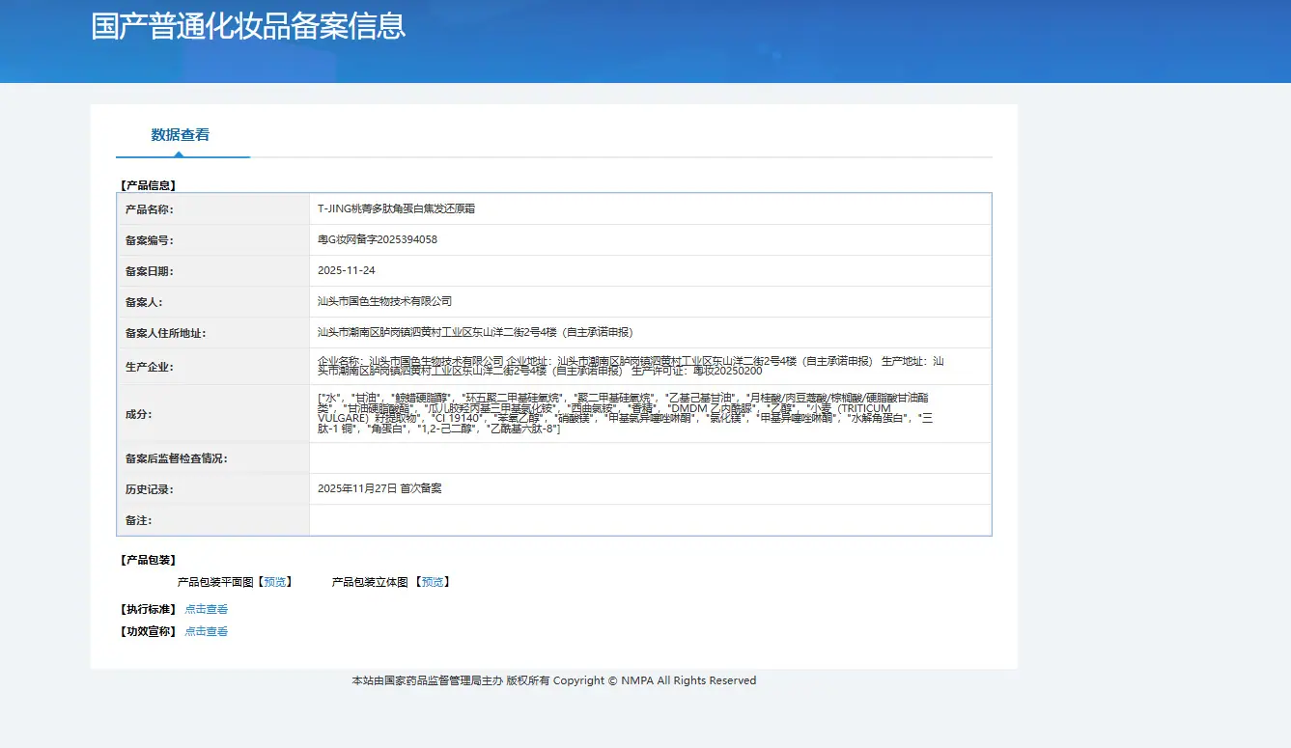Click the 备案日期 value 2025-11-24
Image resolution: width=1291 pixels, height=748 pixels.
coord(347,270)
